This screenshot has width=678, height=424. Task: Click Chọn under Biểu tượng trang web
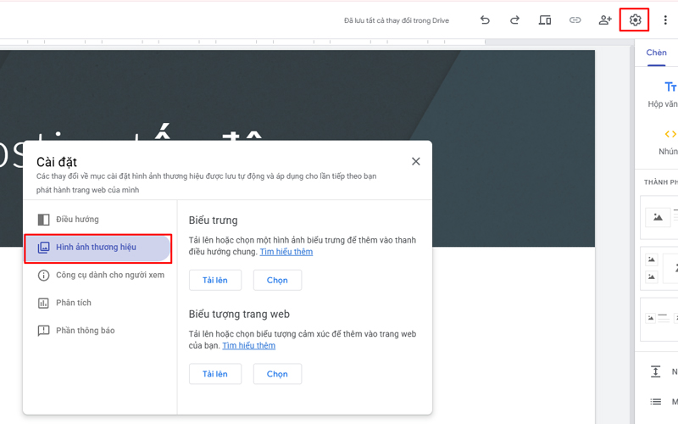point(277,374)
